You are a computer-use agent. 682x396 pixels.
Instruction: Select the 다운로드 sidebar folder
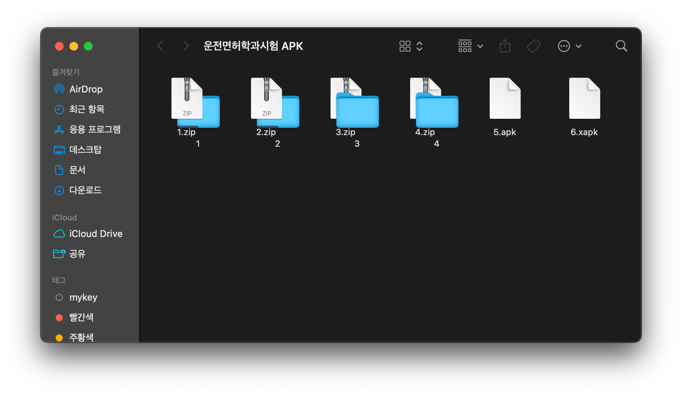pos(85,190)
